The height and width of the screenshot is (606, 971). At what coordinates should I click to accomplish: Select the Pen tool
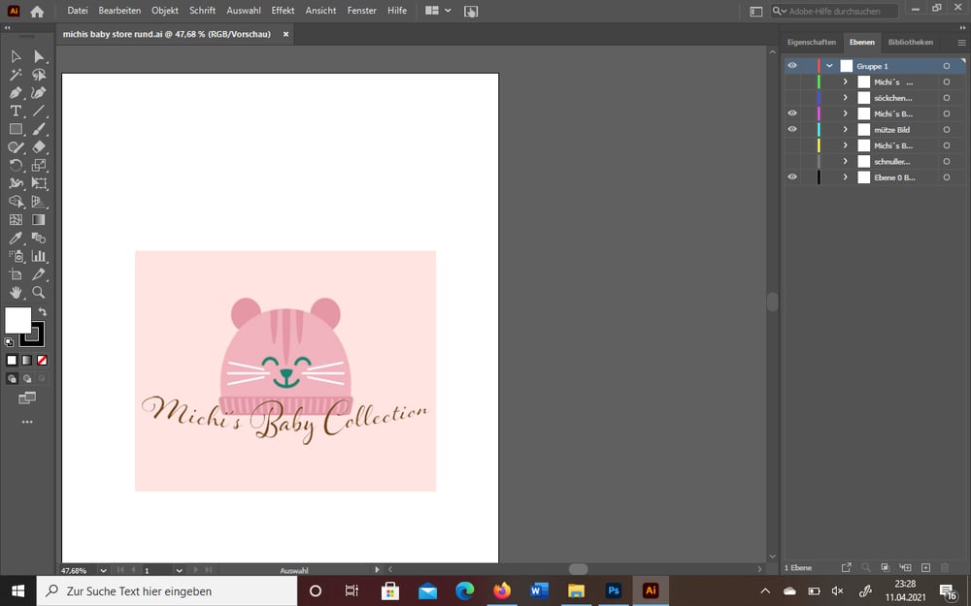[x=16, y=93]
